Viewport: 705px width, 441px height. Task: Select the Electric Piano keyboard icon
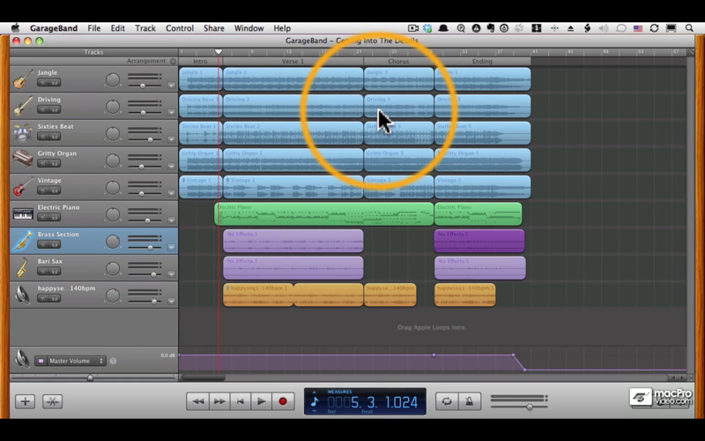click(x=23, y=213)
